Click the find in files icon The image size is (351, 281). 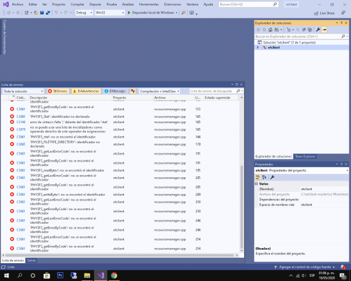pos(184,13)
